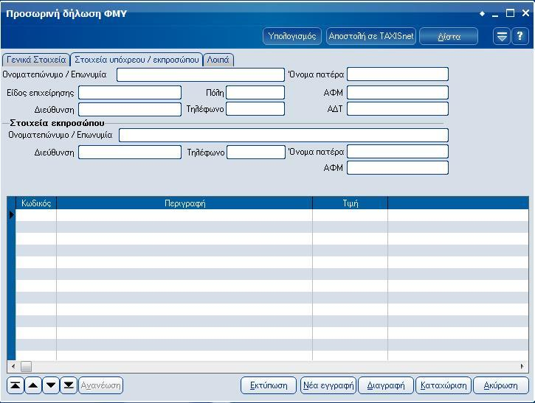This screenshot has height=403, width=535.
Task: Focus representative's ΑΦΜ field
Action: click(x=398, y=168)
